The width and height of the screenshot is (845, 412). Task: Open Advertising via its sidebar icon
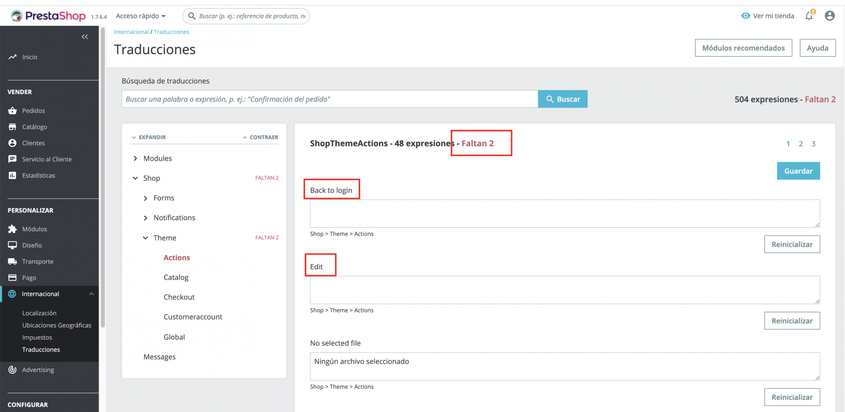pos(12,370)
